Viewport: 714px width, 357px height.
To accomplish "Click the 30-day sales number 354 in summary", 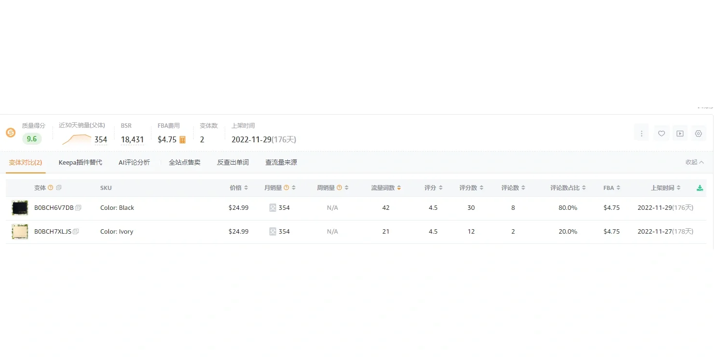I will [101, 140].
